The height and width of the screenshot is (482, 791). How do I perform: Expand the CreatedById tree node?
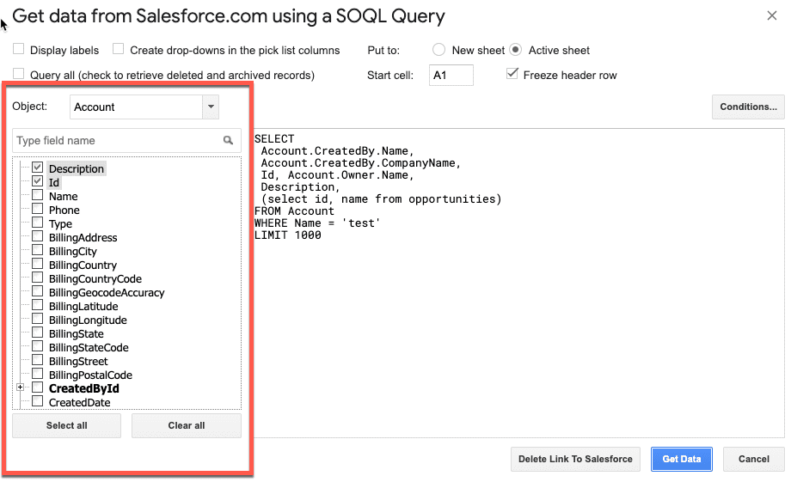click(19, 388)
